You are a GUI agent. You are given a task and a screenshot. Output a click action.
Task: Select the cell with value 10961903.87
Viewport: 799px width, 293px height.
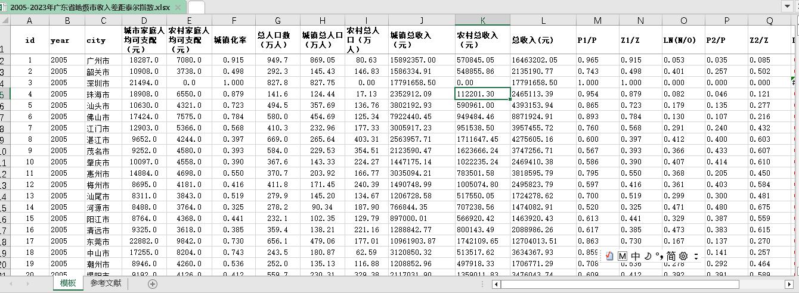point(422,241)
